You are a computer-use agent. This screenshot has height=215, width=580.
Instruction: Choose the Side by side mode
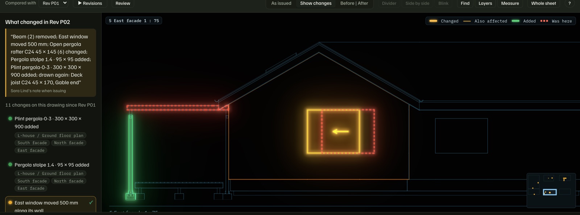point(417,3)
